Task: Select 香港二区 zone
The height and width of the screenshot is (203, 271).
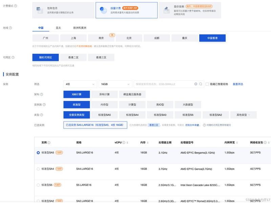Action: [73, 57]
